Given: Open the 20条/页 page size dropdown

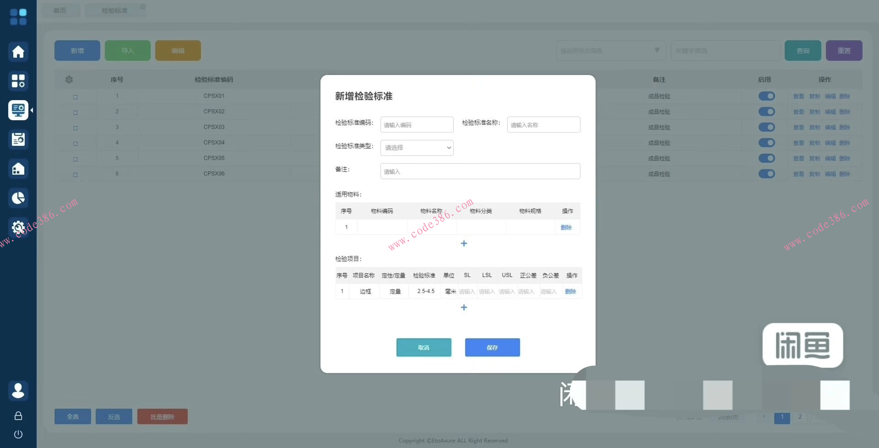Looking at the screenshot, I should 727,417.
